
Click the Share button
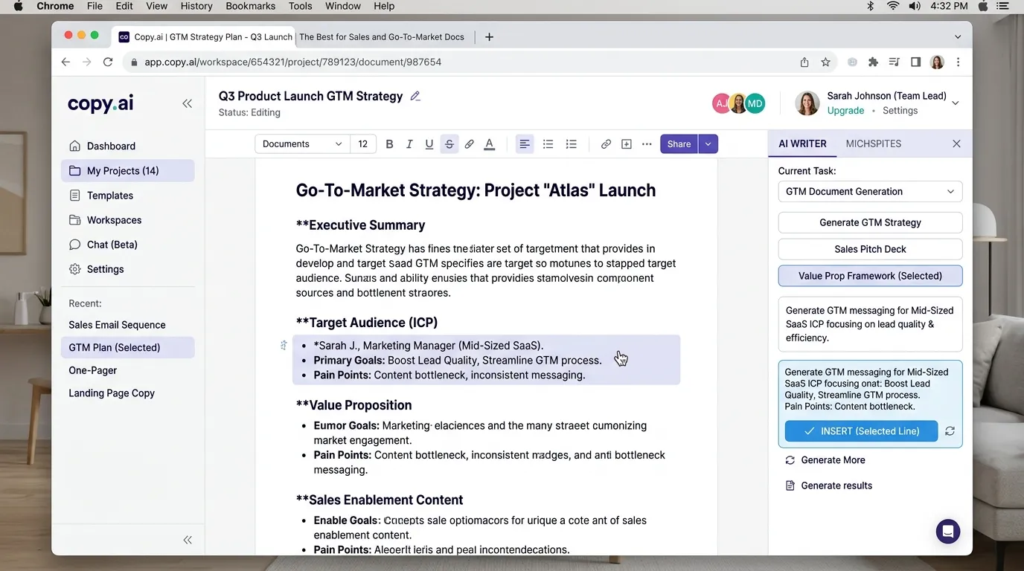coord(679,144)
